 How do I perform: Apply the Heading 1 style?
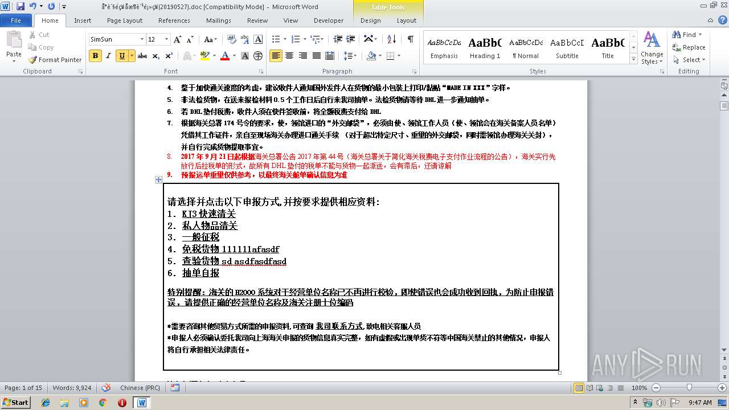point(485,48)
